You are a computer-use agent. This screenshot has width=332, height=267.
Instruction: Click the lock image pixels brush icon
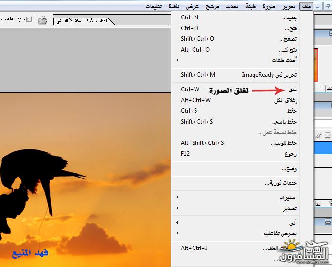319,135
